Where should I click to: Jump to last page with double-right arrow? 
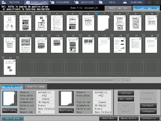[127, 80]
